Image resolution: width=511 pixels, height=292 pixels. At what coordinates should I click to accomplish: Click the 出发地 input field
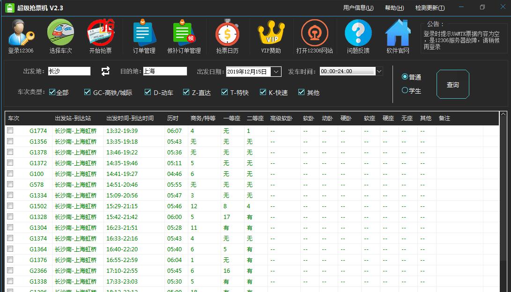click(69, 71)
